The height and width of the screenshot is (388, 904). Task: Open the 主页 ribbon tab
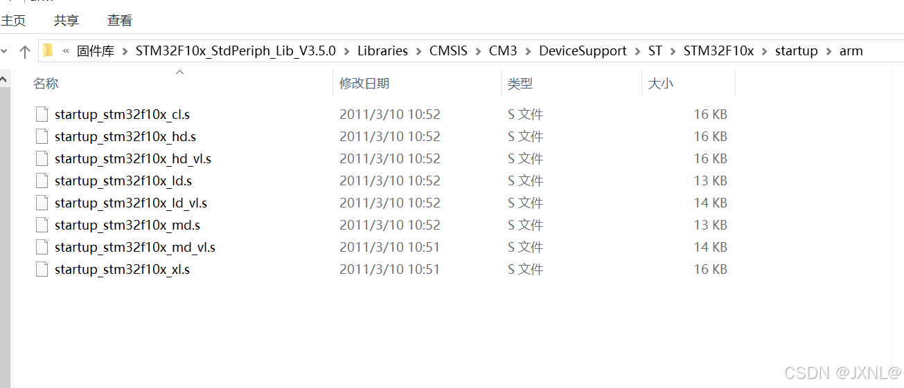click(13, 21)
